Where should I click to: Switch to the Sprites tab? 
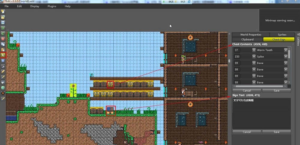tap(282, 35)
